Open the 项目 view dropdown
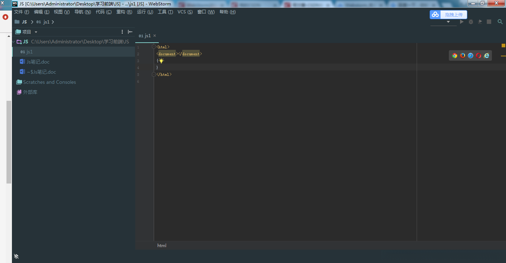 (x=36, y=32)
